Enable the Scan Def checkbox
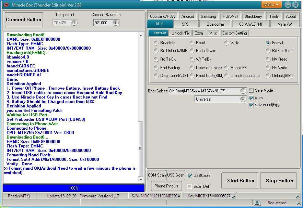 tap(190, 186)
